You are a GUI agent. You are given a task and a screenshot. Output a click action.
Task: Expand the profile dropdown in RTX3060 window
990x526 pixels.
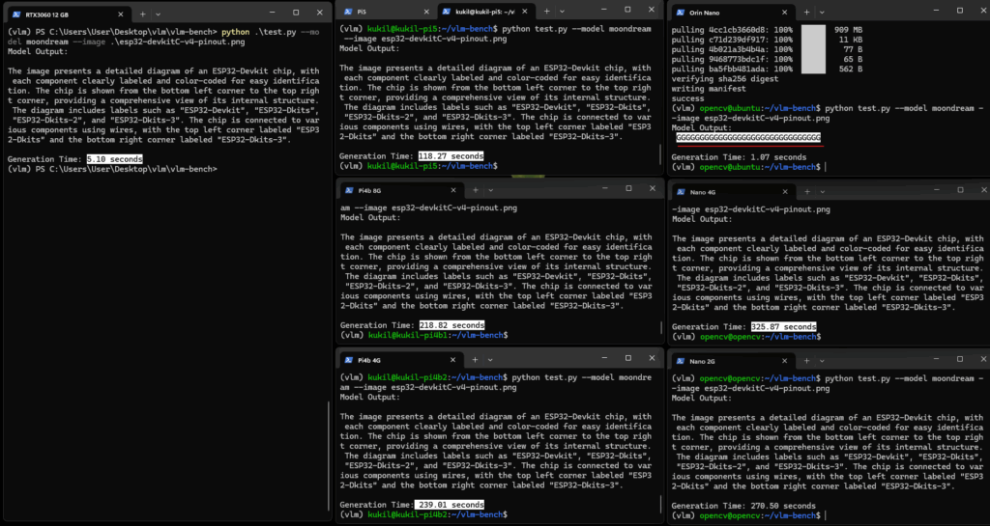[x=160, y=14]
